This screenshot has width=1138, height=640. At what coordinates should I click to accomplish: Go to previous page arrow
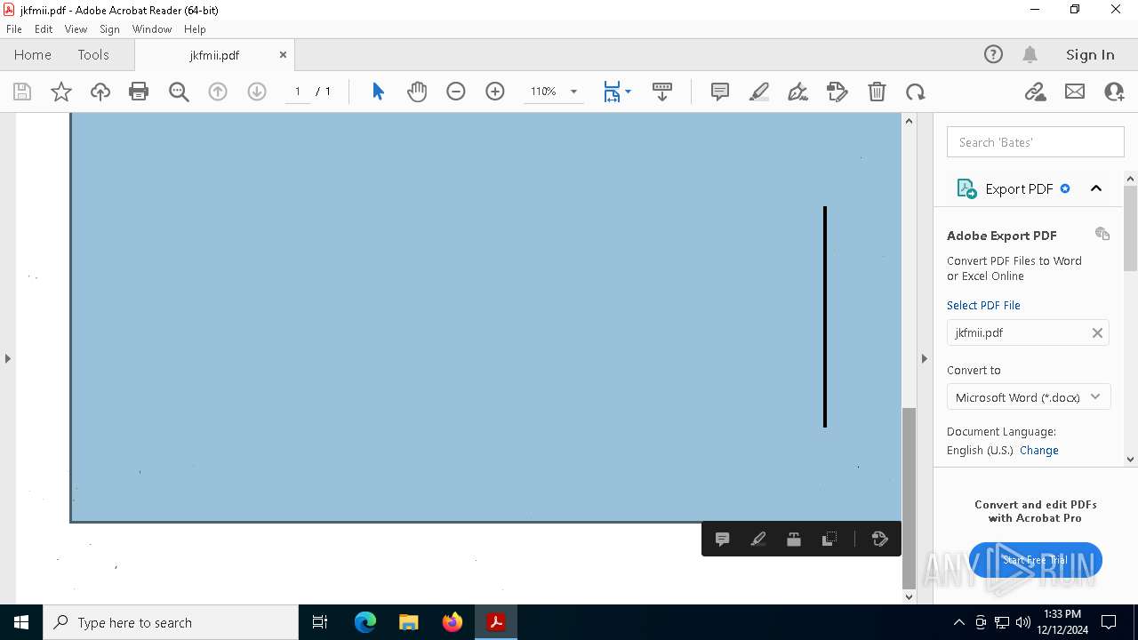tap(218, 92)
